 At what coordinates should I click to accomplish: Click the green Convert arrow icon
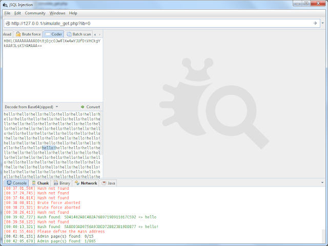pos(83,107)
